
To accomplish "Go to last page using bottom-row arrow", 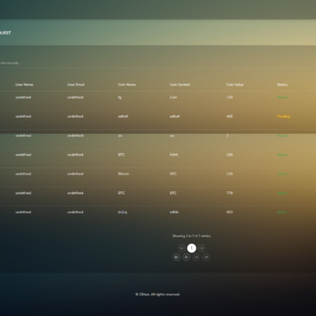I will [206, 257].
